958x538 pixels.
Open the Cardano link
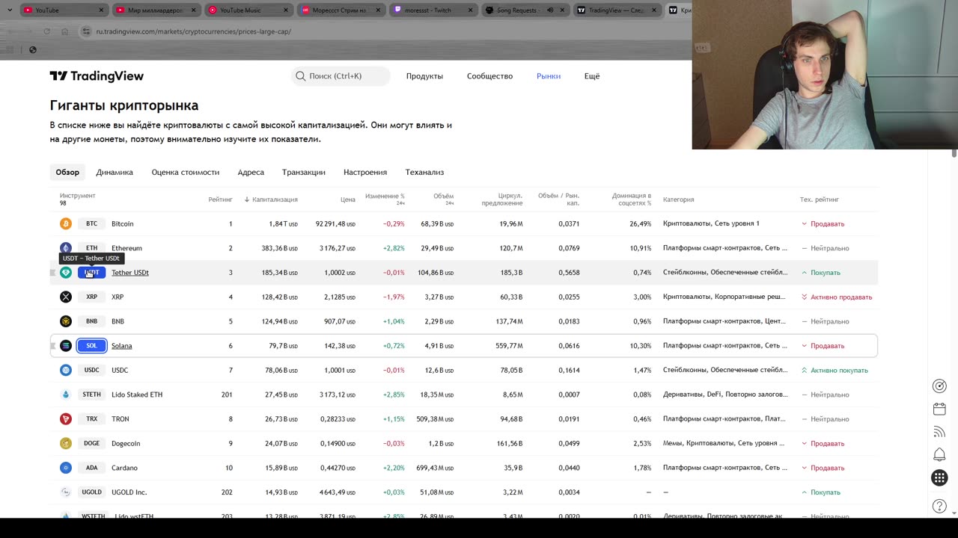click(x=124, y=468)
